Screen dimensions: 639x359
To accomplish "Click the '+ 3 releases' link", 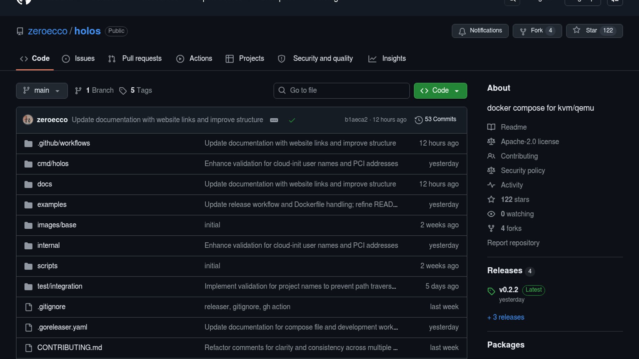I will tap(506, 317).
